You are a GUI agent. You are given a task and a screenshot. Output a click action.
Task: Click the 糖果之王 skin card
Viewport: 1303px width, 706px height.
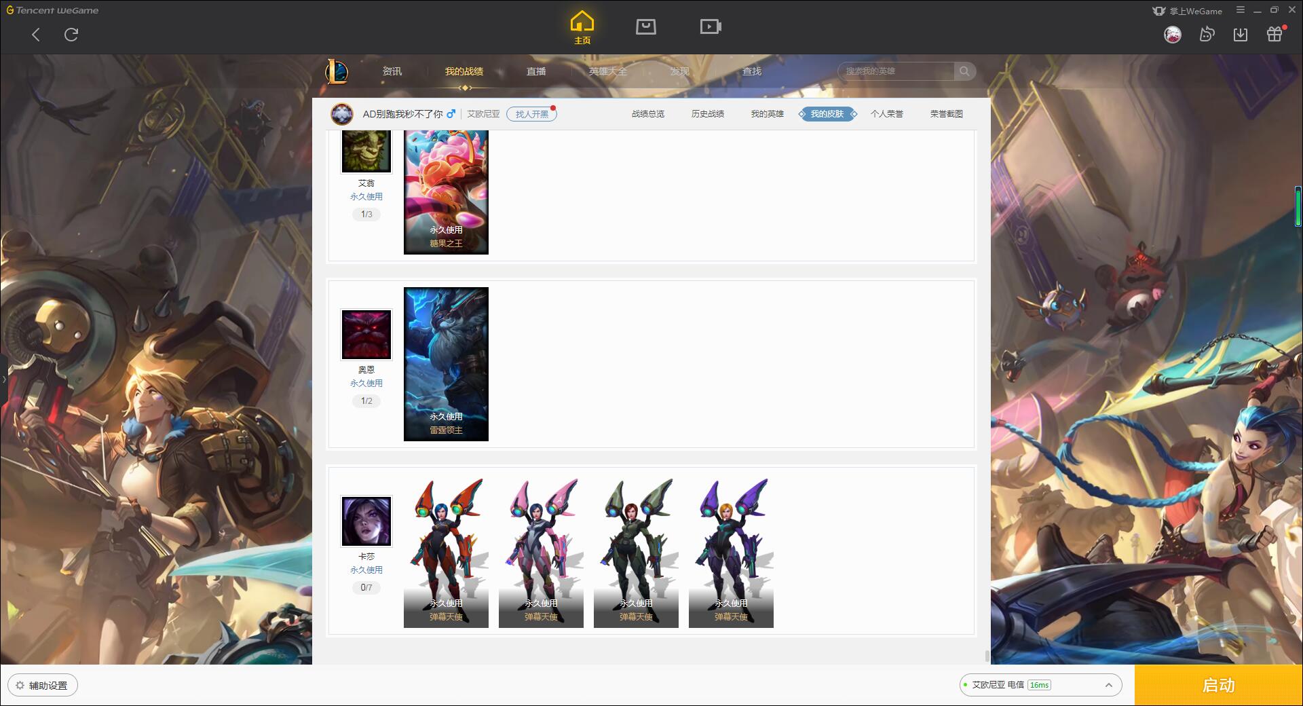(x=446, y=193)
